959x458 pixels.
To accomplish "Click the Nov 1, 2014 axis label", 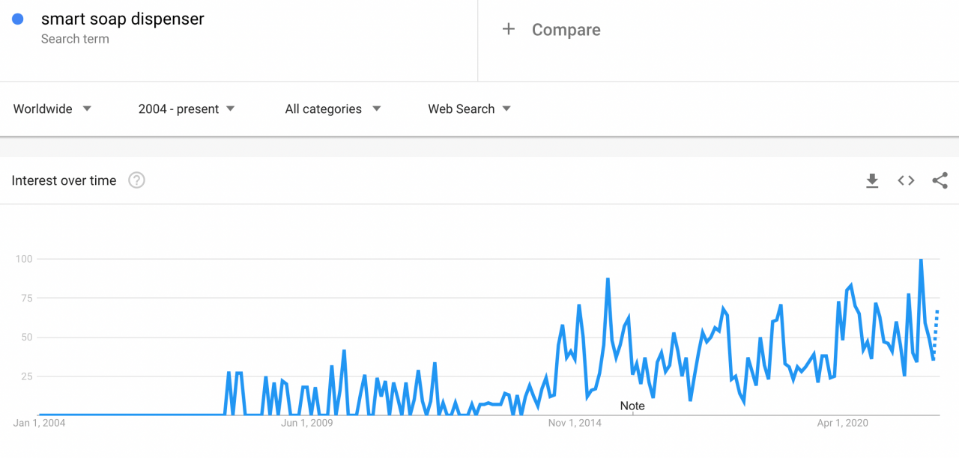I will (x=575, y=423).
